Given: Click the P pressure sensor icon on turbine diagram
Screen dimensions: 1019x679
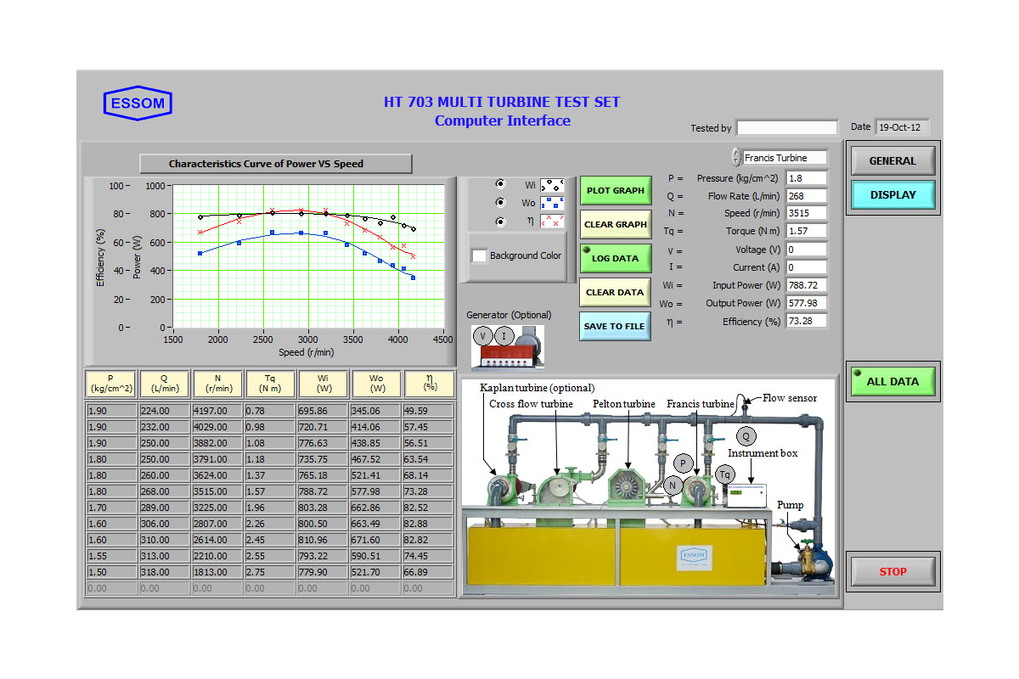Looking at the screenshot, I should coord(683,463).
